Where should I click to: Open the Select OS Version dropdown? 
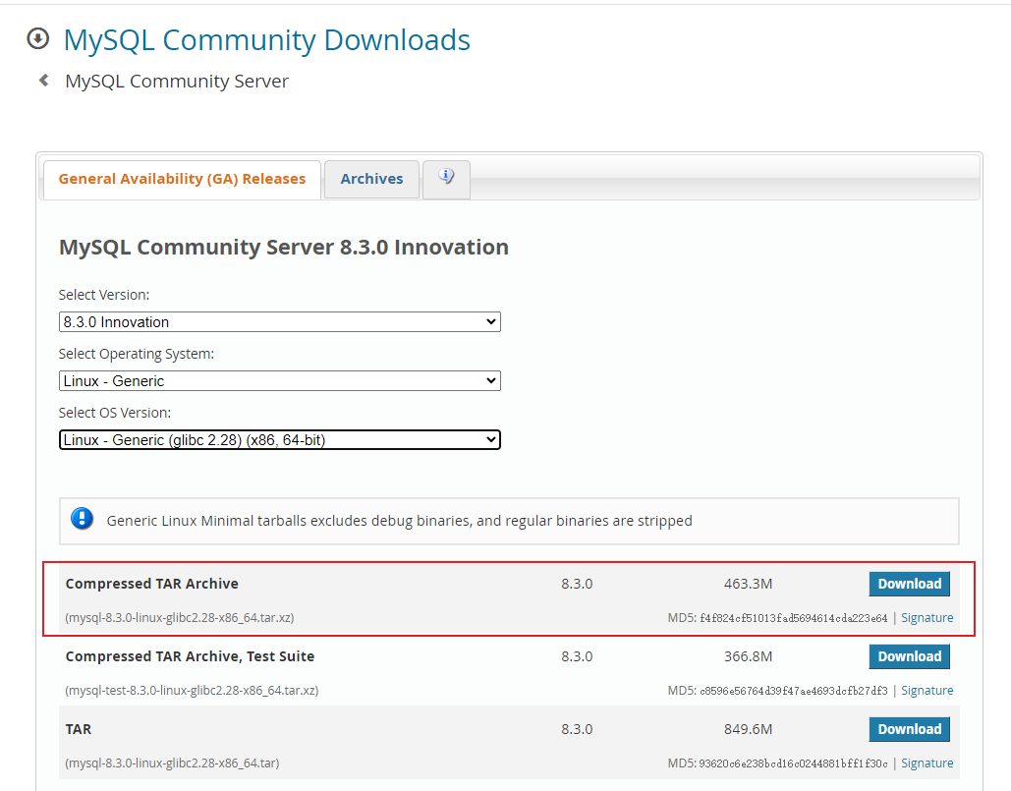[x=280, y=439]
